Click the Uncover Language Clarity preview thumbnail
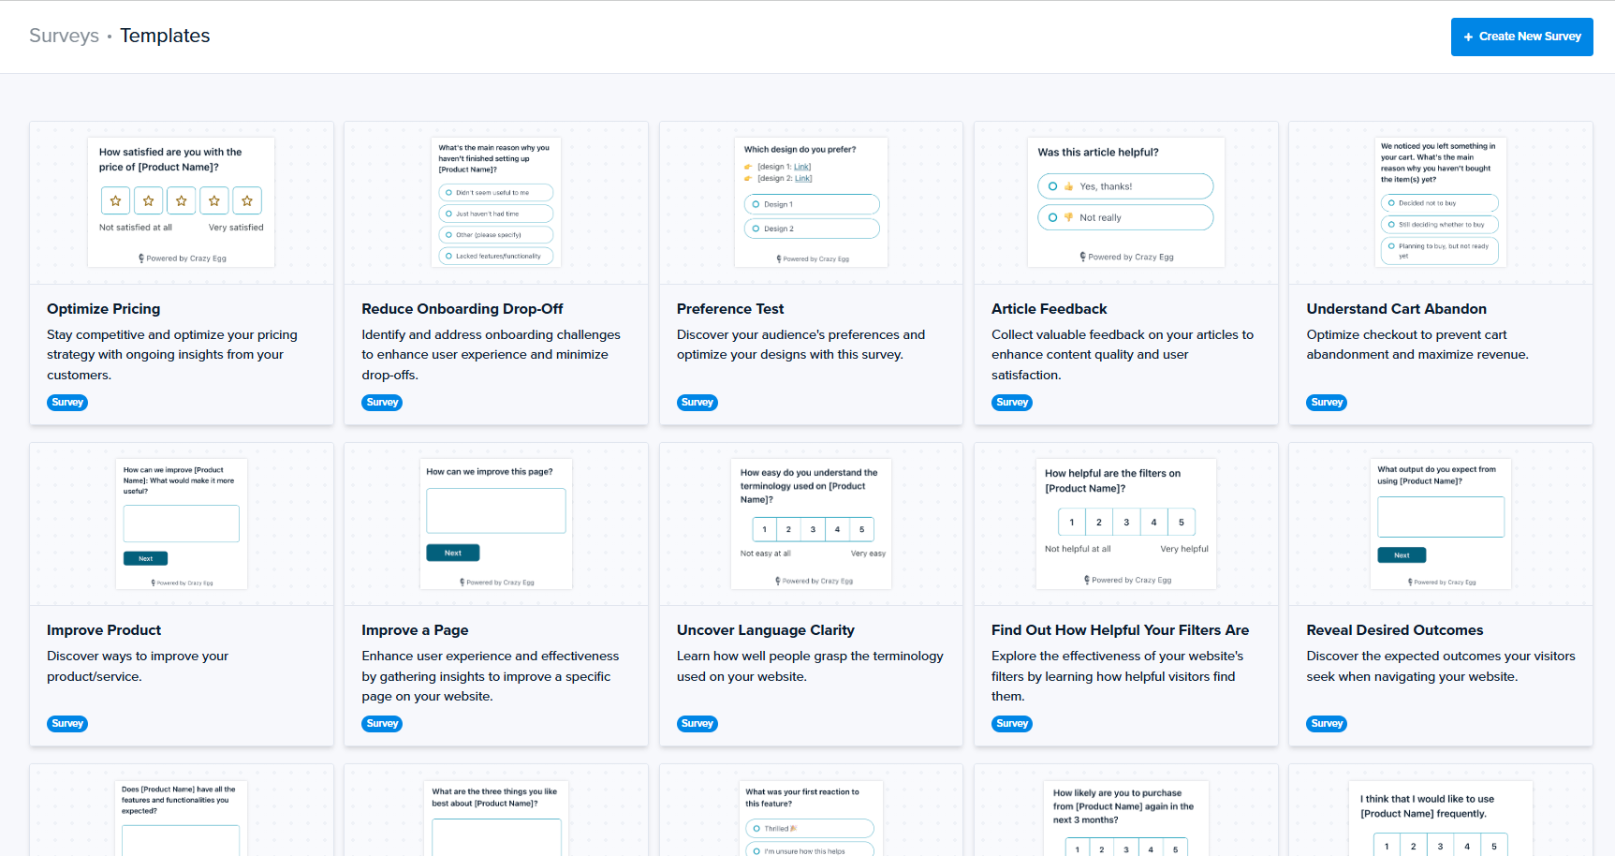The width and height of the screenshot is (1615, 856). 811,524
